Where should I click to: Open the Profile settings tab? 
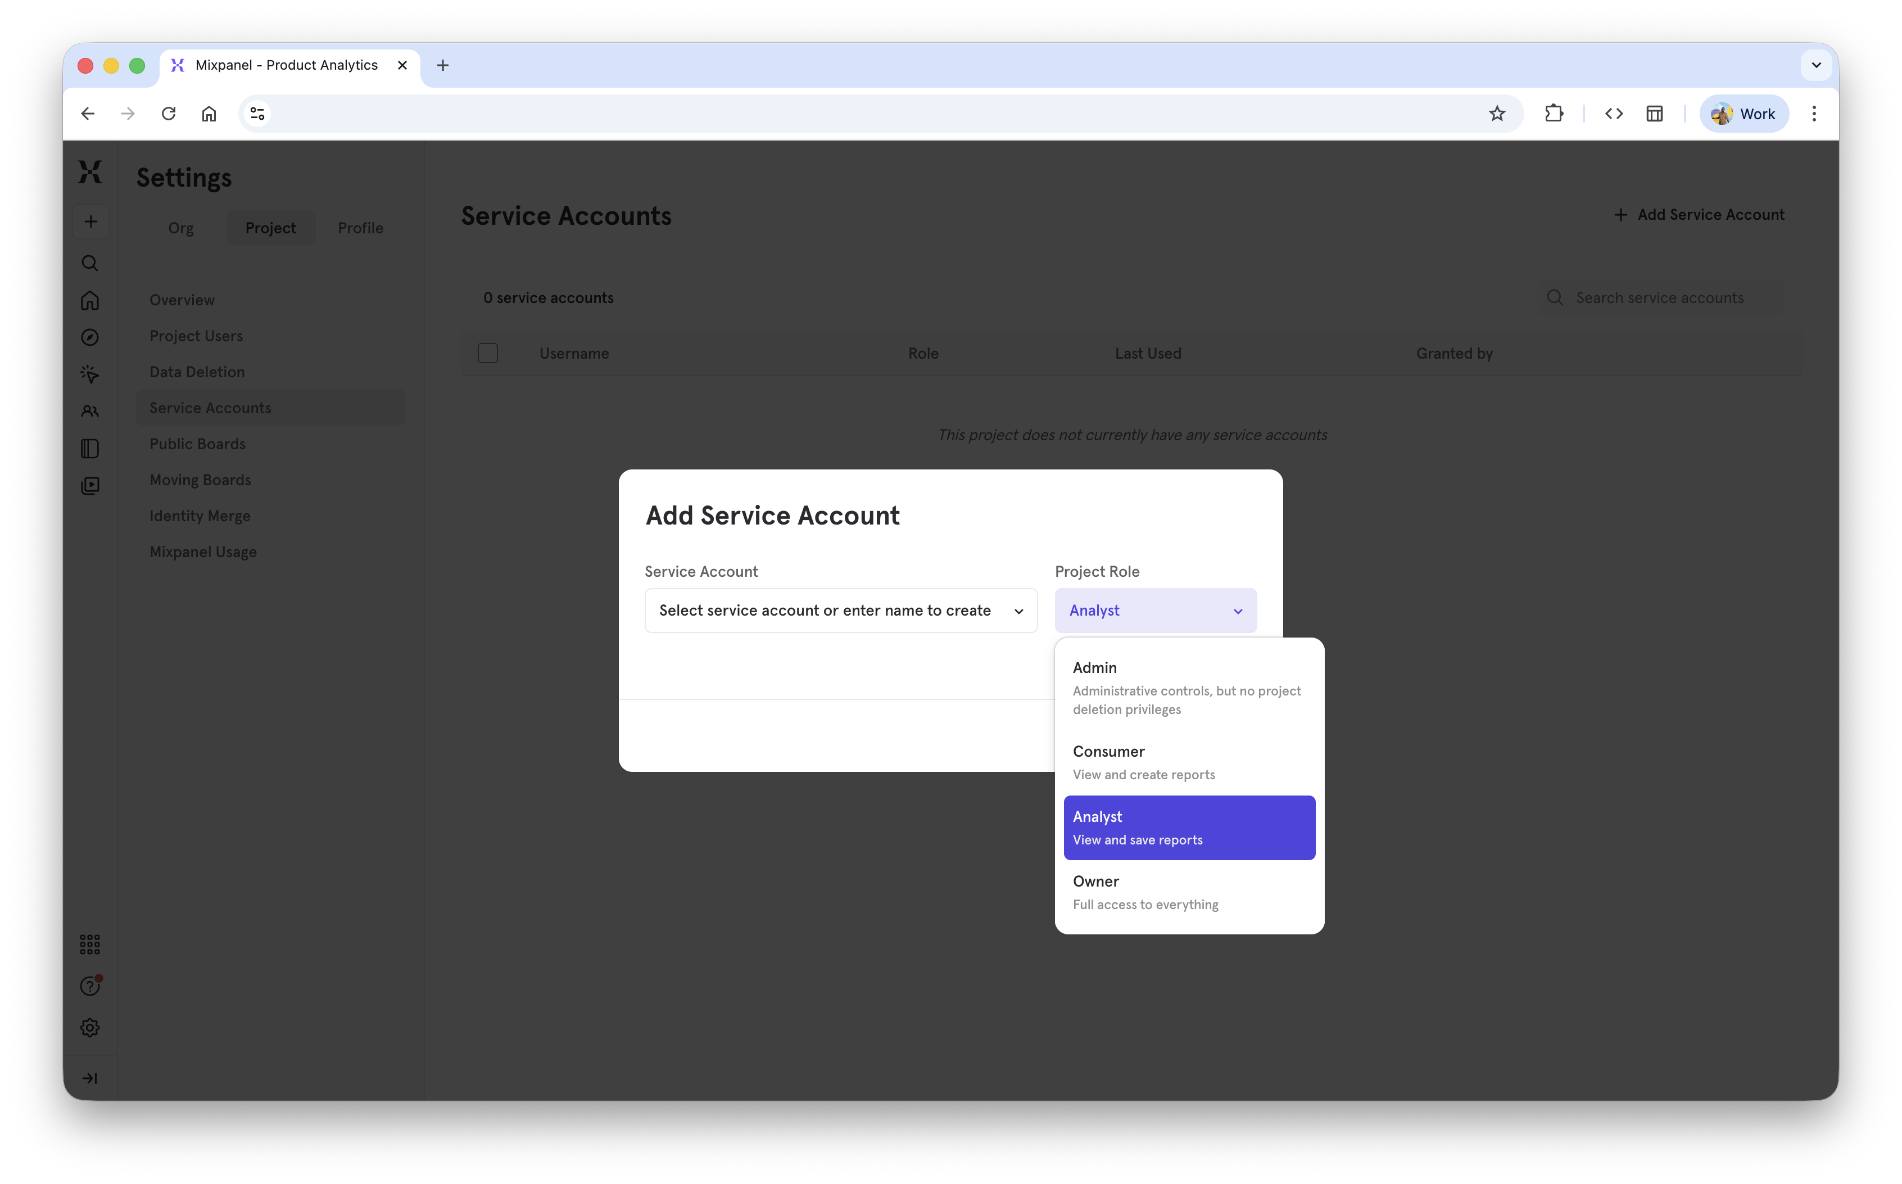tap(360, 227)
